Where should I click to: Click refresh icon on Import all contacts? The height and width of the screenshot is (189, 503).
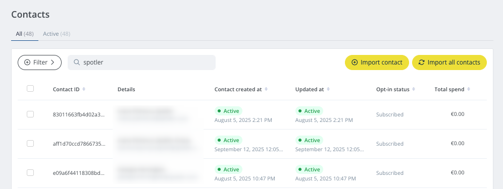click(422, 62)
